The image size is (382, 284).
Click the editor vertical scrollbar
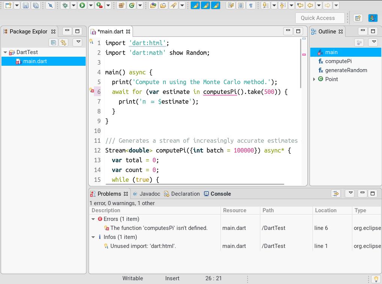click(300, 63)
